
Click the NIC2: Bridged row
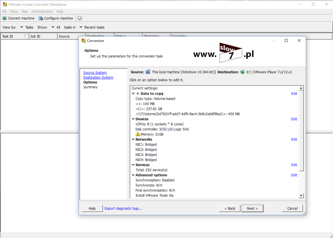[x=146, y=150]
